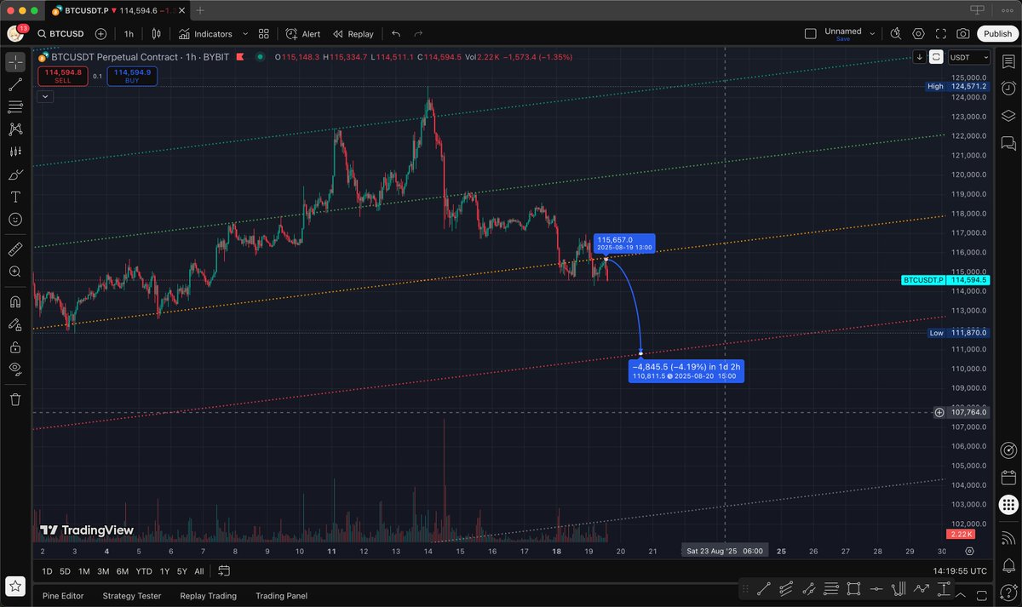Open the layout setup square icon
This screenshot has height=607, width=1022.
[x=811, y=34]
